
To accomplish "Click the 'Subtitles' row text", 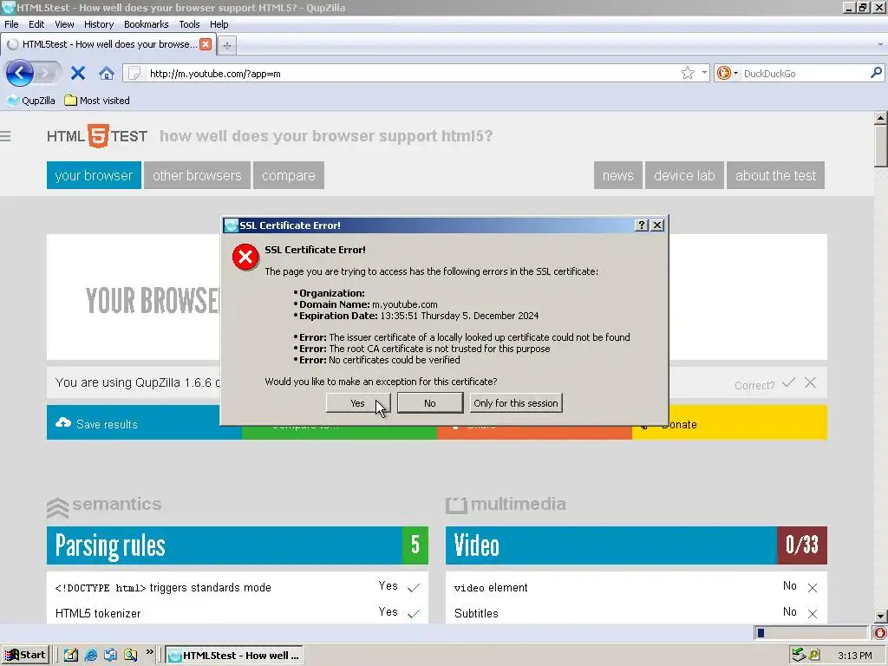I will (x=476, y=613).
